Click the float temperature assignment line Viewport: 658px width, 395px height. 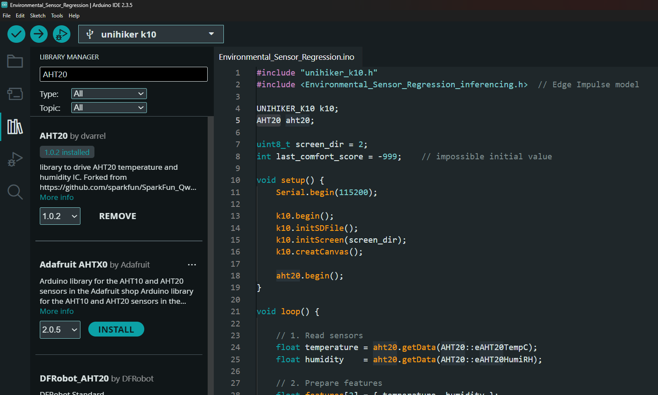pos(407,347)
